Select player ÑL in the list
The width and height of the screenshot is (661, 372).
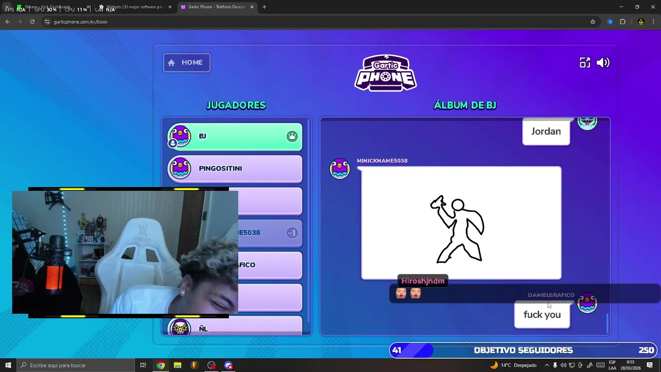pos(234,327)
